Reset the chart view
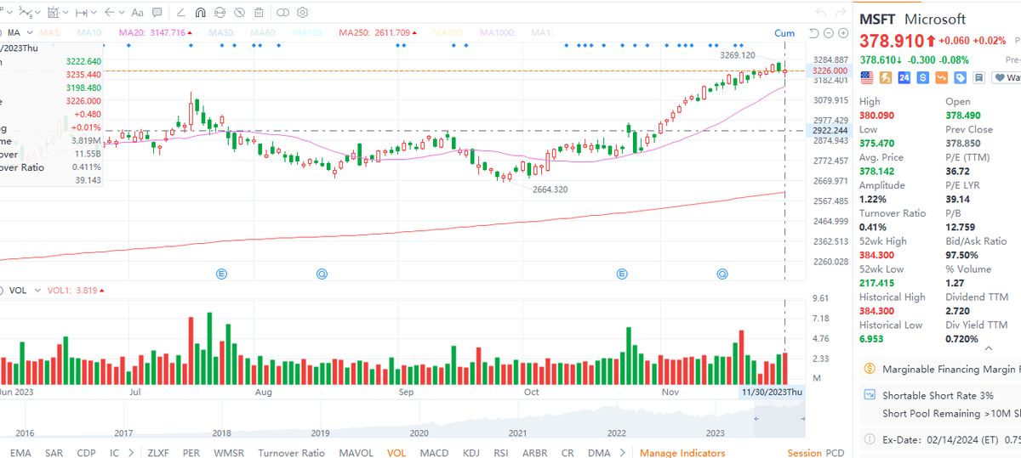 click(814, 33)
